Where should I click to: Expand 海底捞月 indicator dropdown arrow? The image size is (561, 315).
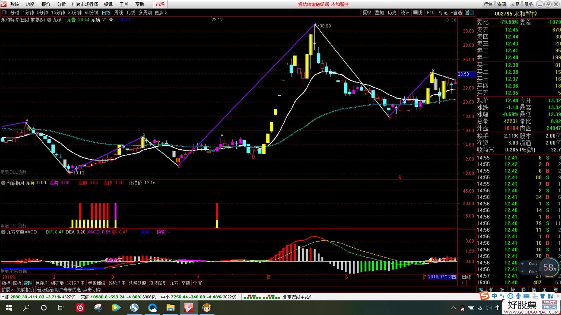[3, 183]
